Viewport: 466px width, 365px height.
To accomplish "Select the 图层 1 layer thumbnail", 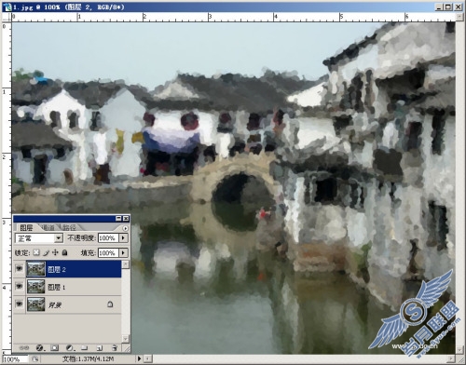I will coord(36,287).
